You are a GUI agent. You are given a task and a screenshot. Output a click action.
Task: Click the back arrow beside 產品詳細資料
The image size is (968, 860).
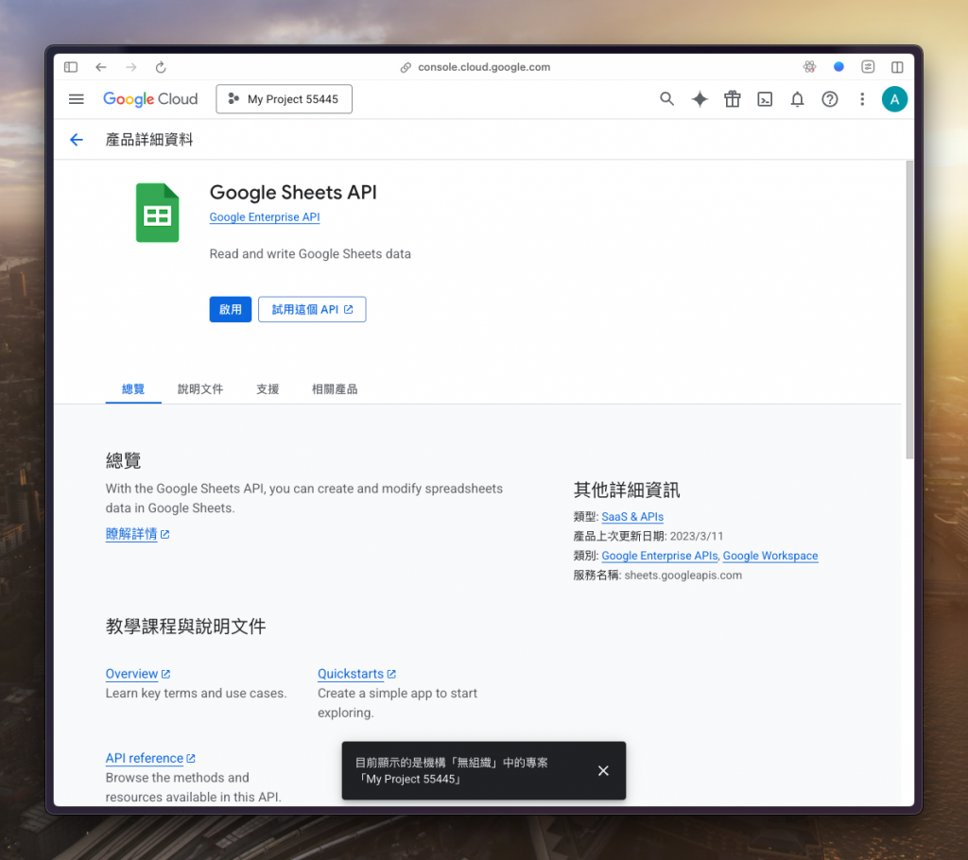pyautogui.click(x=77, y=140)
